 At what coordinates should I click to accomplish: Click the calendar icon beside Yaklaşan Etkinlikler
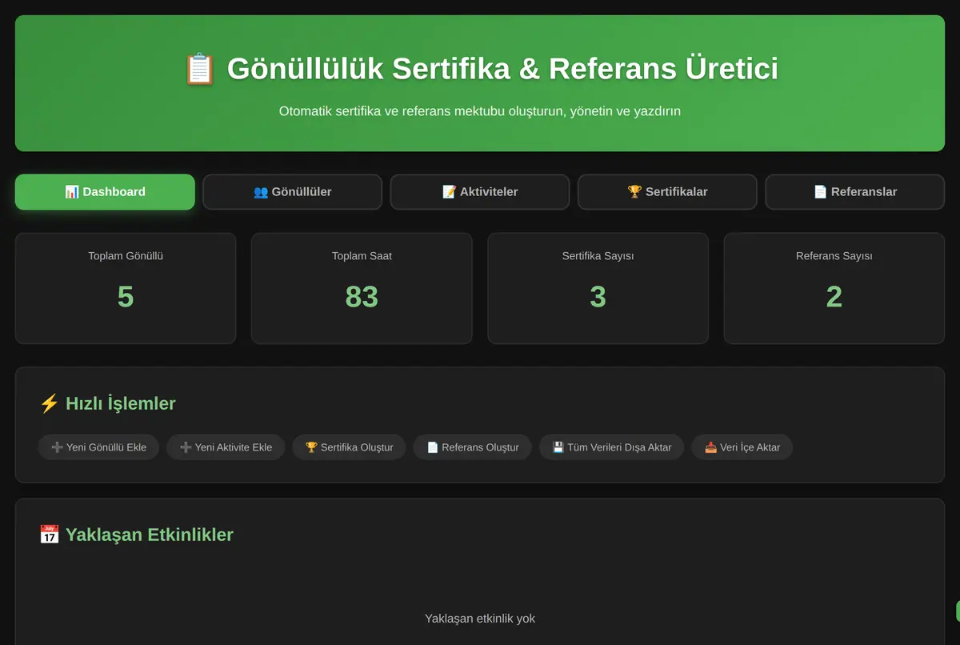[x=49, y=535]
